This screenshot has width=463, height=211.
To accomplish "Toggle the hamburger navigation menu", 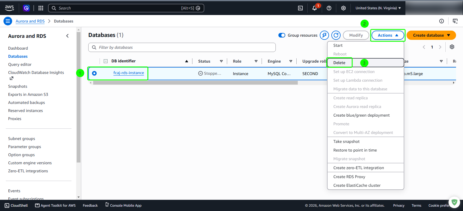I will (8, 21).
